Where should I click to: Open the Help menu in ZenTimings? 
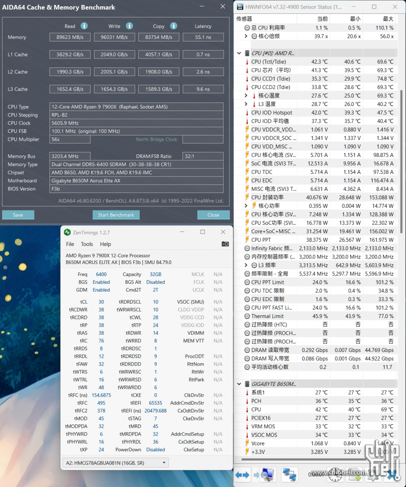click(105, 244)
